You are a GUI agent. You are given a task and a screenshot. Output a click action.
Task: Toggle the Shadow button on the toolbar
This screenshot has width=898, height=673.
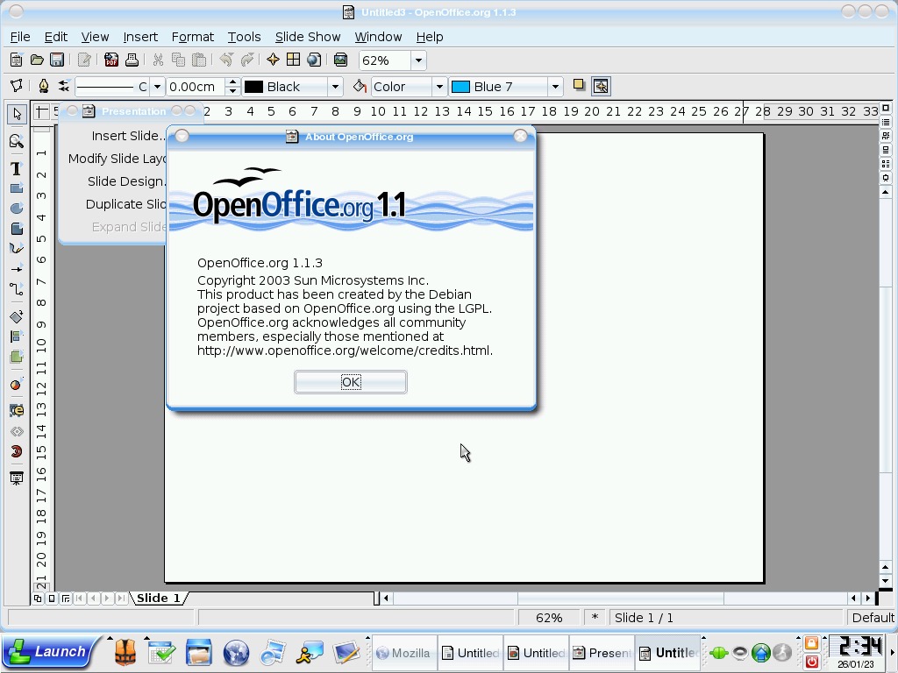tap(579, 86)
